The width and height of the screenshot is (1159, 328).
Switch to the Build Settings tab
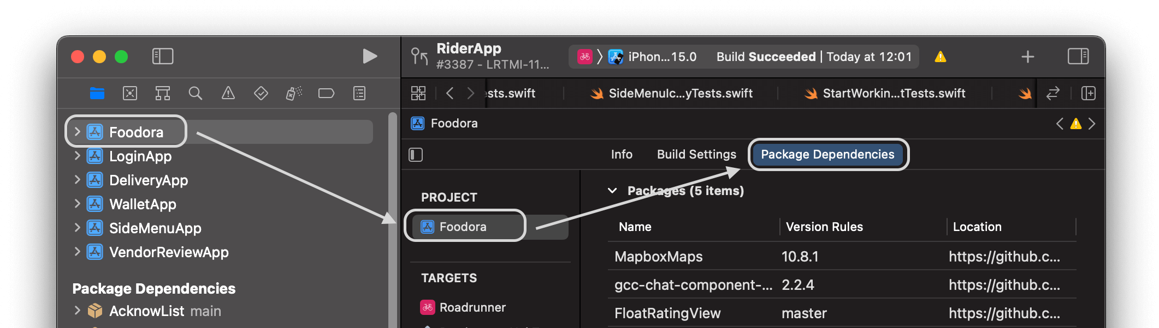pyautogui.click(x=696, y=154)
